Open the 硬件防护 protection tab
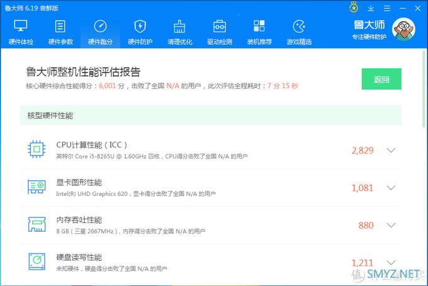The height and width of the screenshot is (286, 428). (140, 32)
